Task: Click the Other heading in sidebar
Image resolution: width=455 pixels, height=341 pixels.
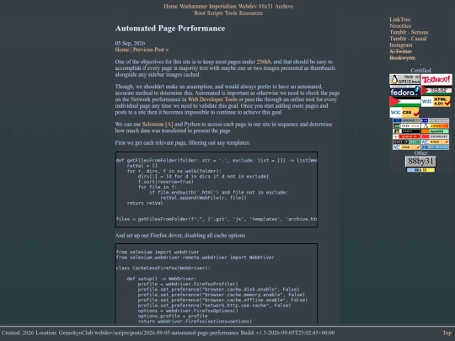Action: coord(420,152)
